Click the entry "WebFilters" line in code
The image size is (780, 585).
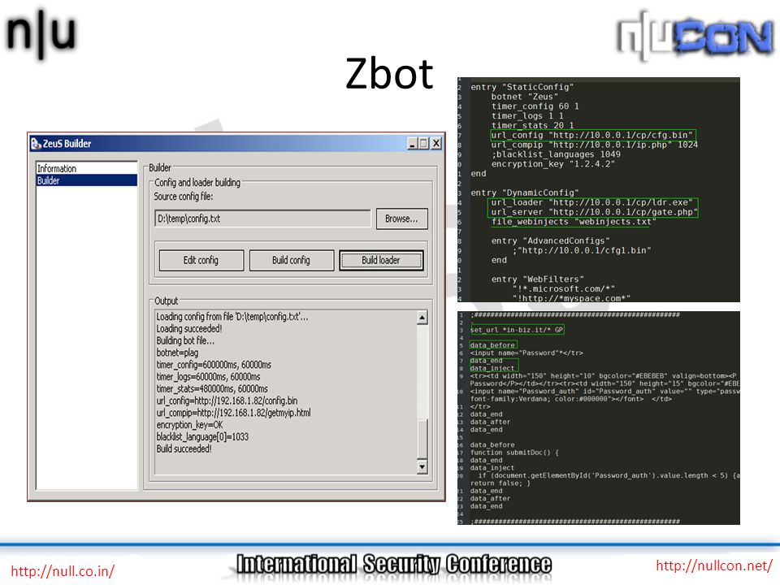click(538, 279)
